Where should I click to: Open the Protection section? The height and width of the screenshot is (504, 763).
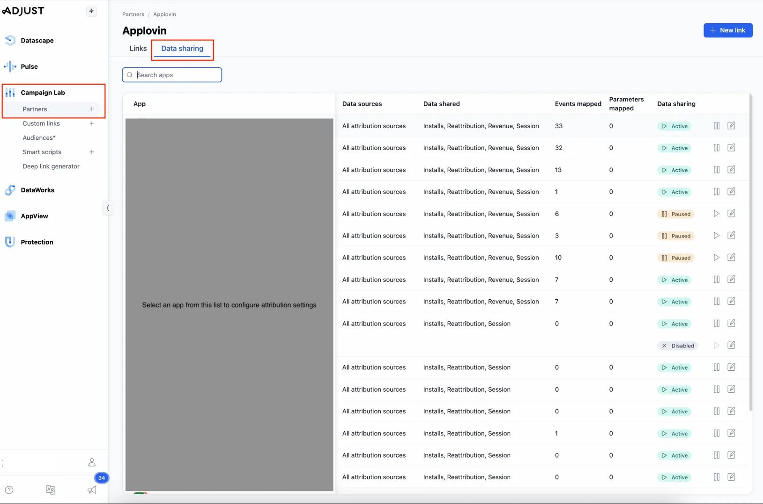pos(37,242)
